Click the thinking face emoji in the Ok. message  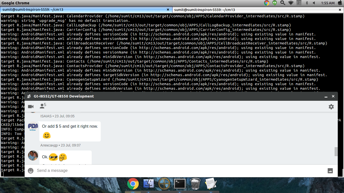pos(63,157)
